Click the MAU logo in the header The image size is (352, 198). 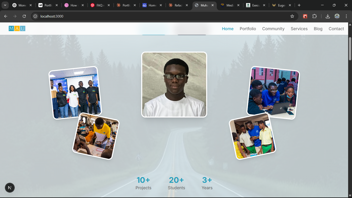click(17, 29)
